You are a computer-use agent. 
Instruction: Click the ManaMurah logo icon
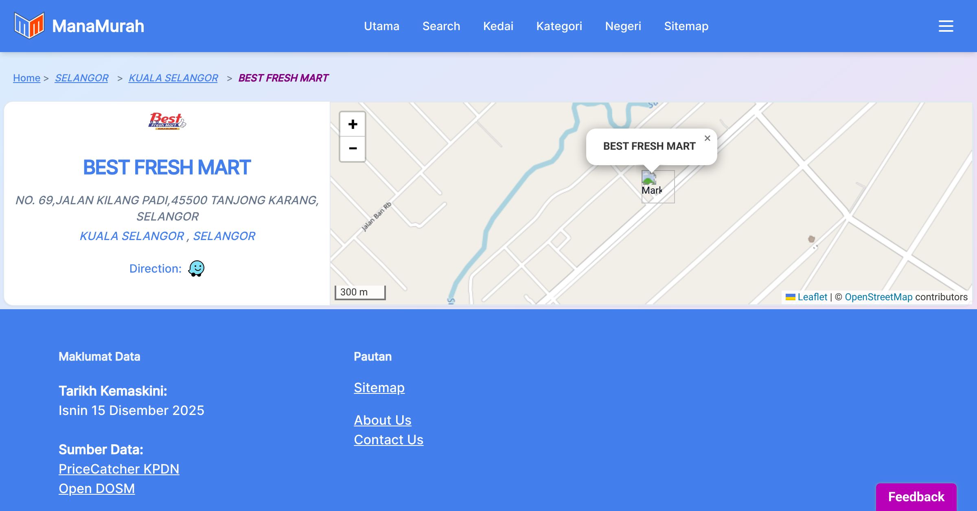(x=29, y=26)
